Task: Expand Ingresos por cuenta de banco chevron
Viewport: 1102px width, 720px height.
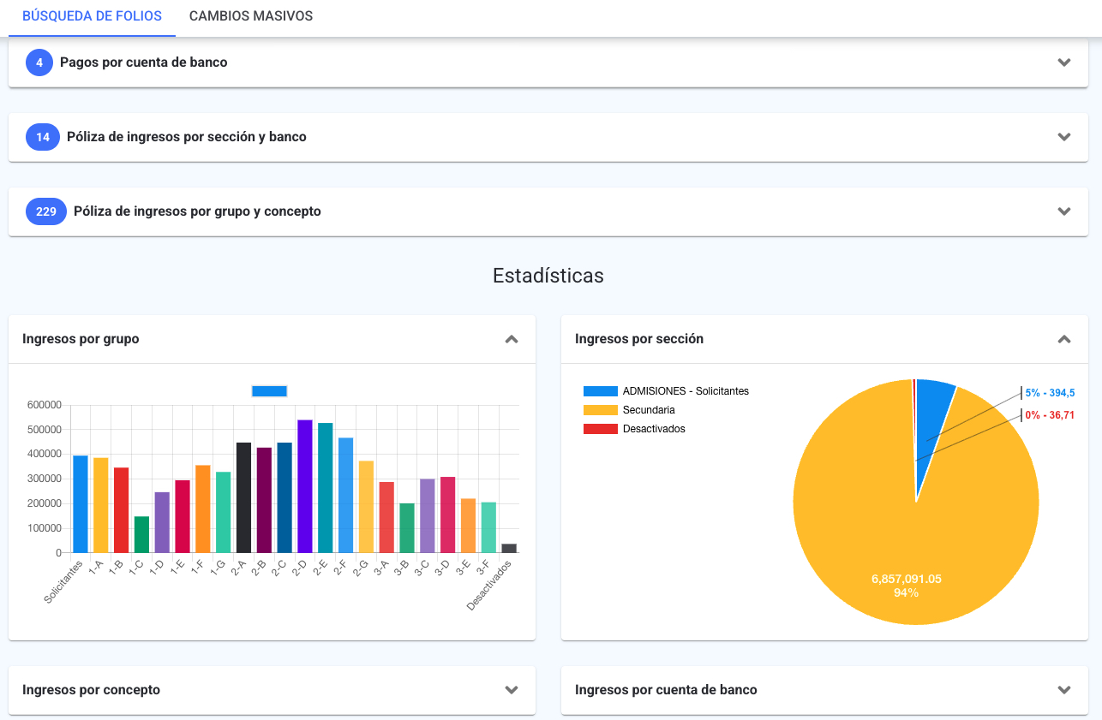Action: click(x=1064, y=690)
